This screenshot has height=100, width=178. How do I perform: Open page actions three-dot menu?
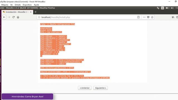[144, 17]
